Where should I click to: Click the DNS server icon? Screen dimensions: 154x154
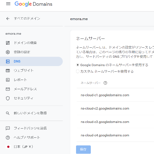click(8, 61)
